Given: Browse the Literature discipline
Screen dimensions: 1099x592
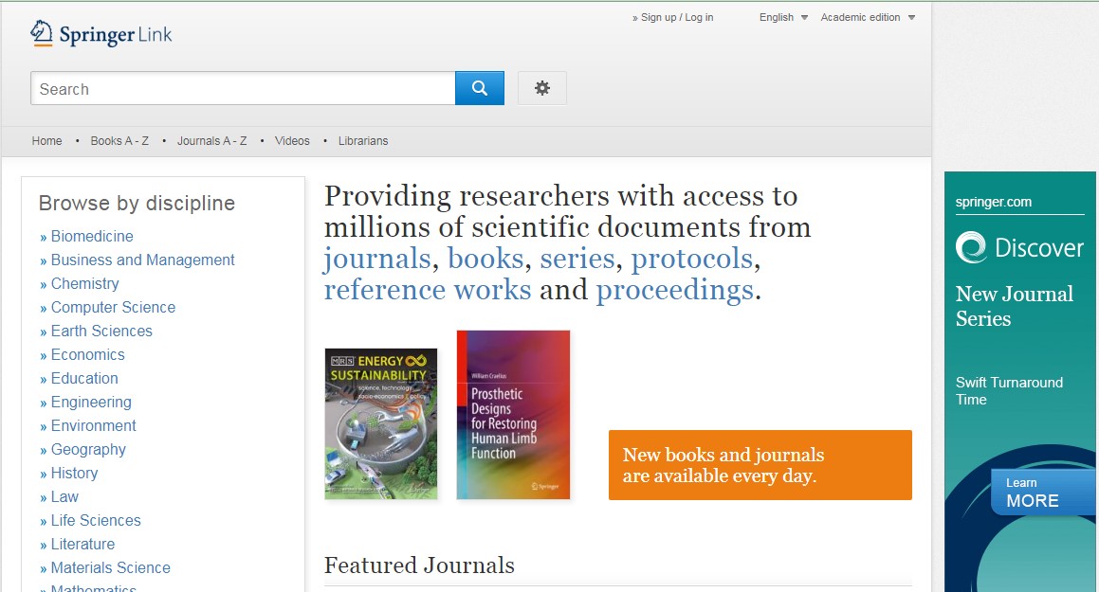Looking at the screenshot, I should pyautogui.click(x=82, y=545).
